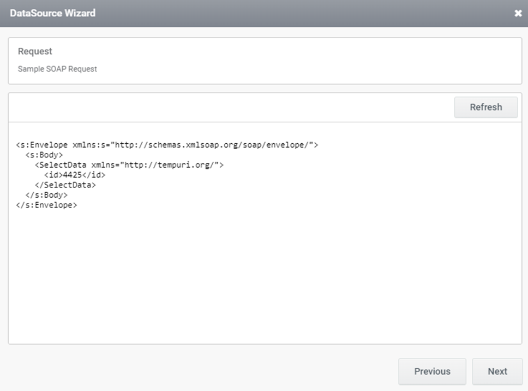Click the DataSource Wizard title text
Screen dimensions: 528x391
coord(52,13)
